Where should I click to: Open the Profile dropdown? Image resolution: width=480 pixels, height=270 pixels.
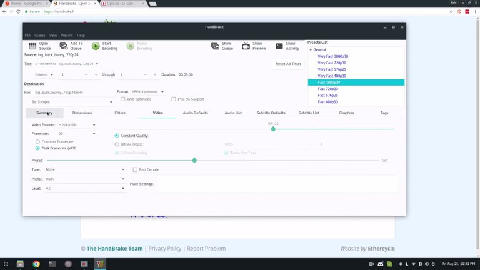85,179
